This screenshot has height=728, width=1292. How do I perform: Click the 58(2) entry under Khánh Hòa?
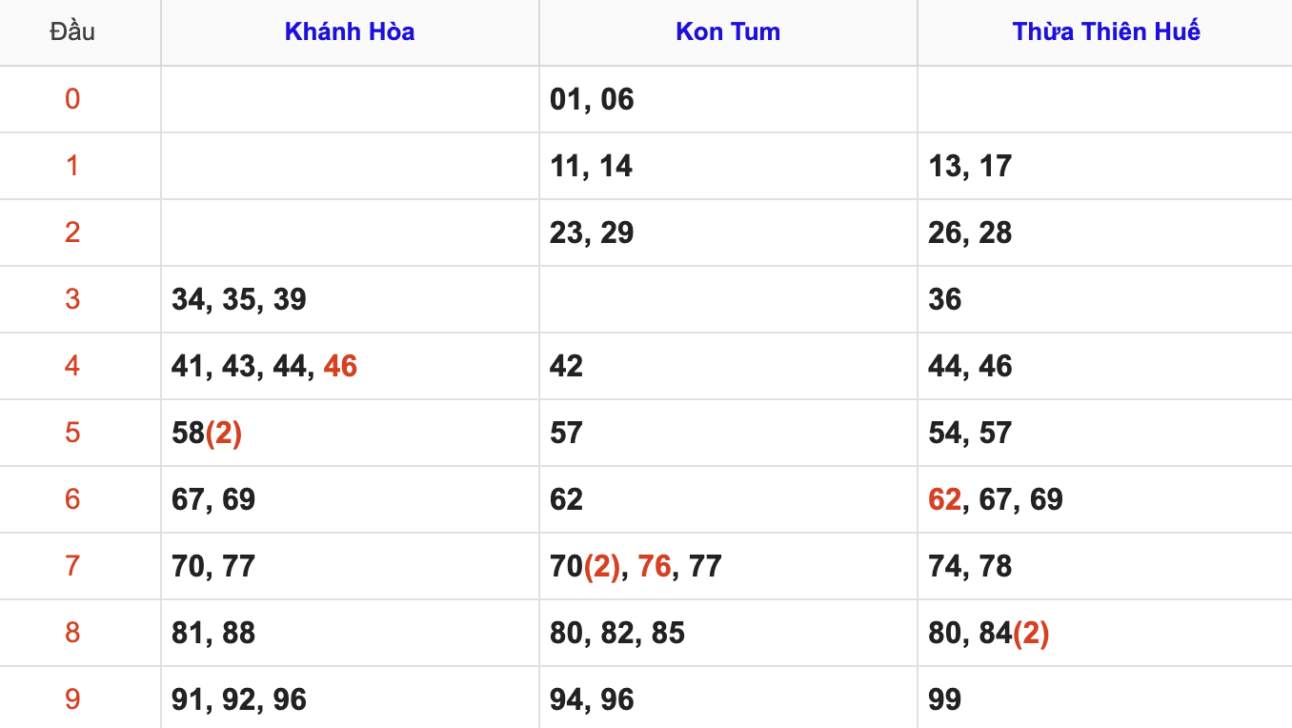[207, 433]
